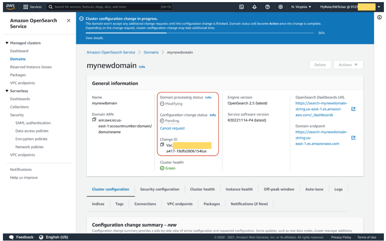Go to Domains breadcrumb link

(x=151, y=52)
